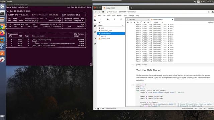
Task: Click Ln 1, Col 1 in status bar
Action: [x=202, y=109]
